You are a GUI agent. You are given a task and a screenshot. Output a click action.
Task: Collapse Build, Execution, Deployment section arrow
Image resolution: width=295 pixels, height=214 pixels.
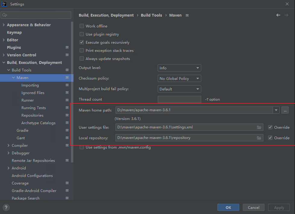[4, 62]
